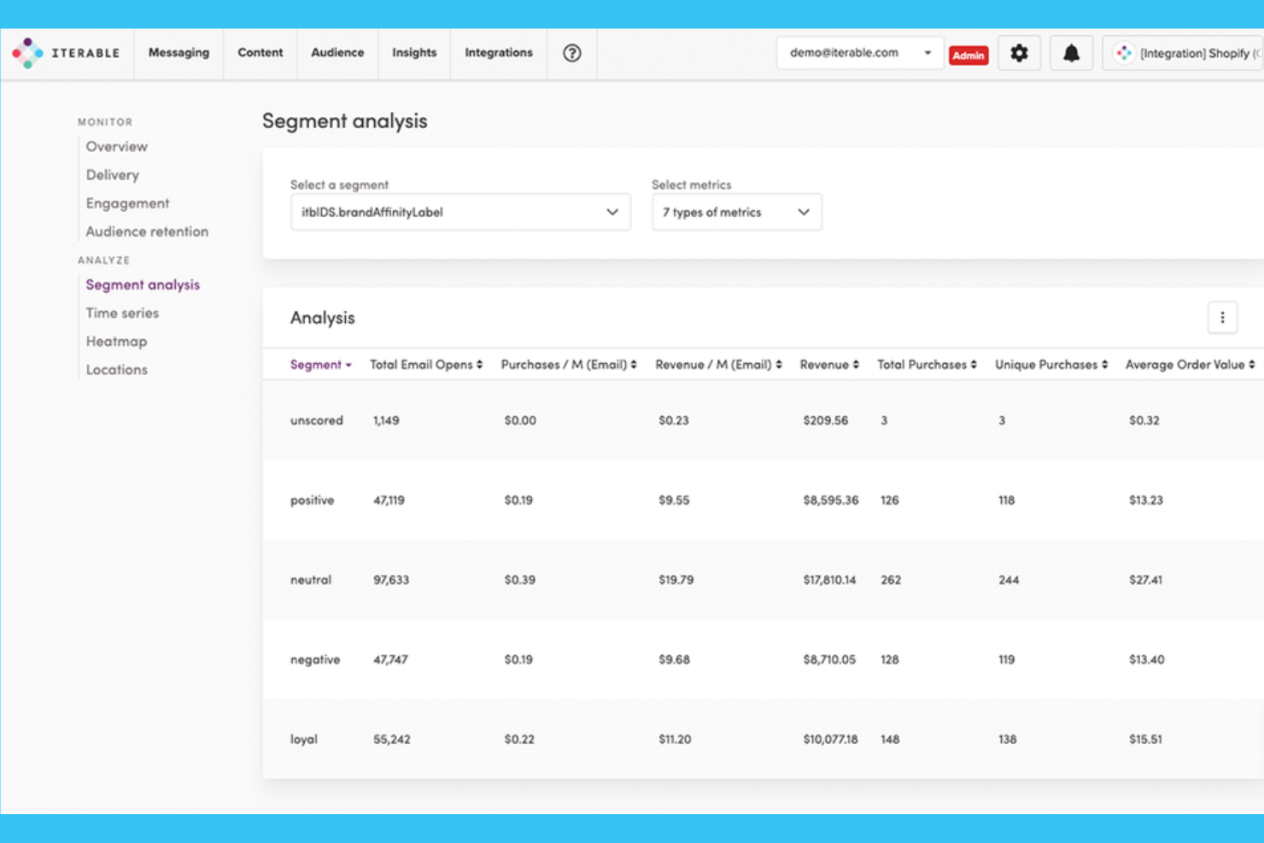Open the Insights menu
Image resolution: width=1264 pixels, height=843 pixels.
(414, 53)
